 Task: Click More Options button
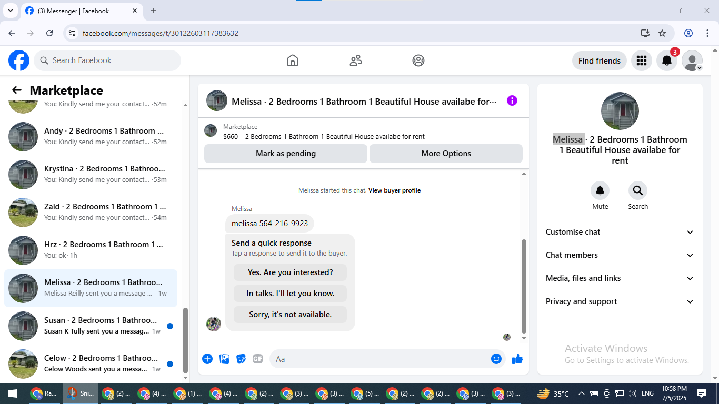click(446, 154)
